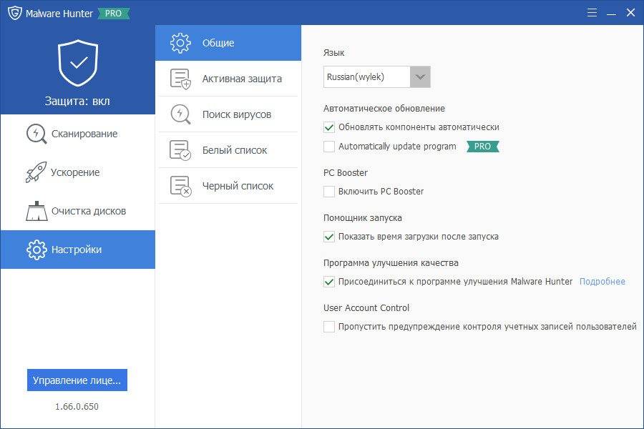The height and width of the screenshot is (429, 644).
Task: Uncheck Присоединиться к программе улучшения
Action: [x=329, y=282]
